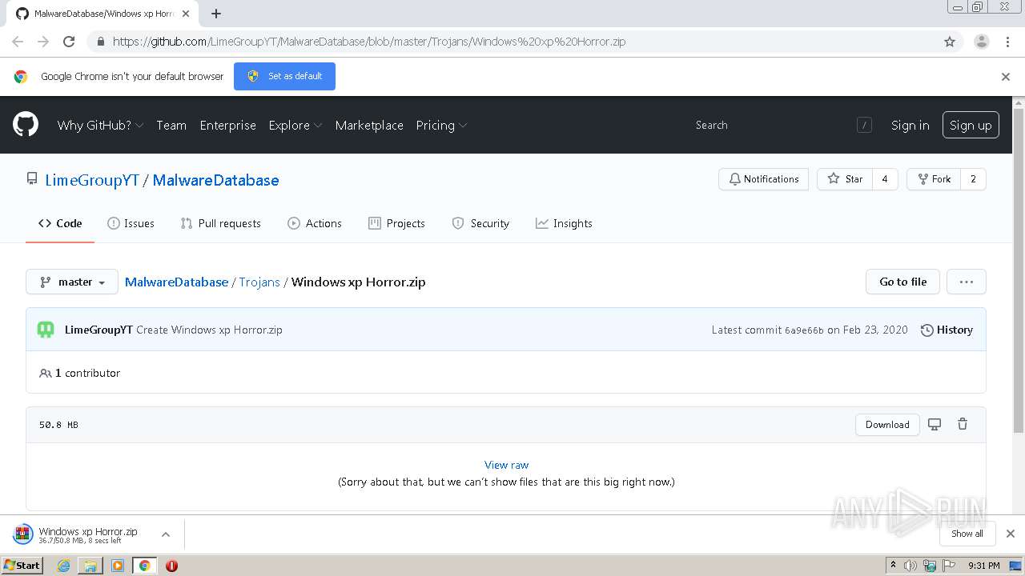Switch to the Security tab

[x=480, y=223]
